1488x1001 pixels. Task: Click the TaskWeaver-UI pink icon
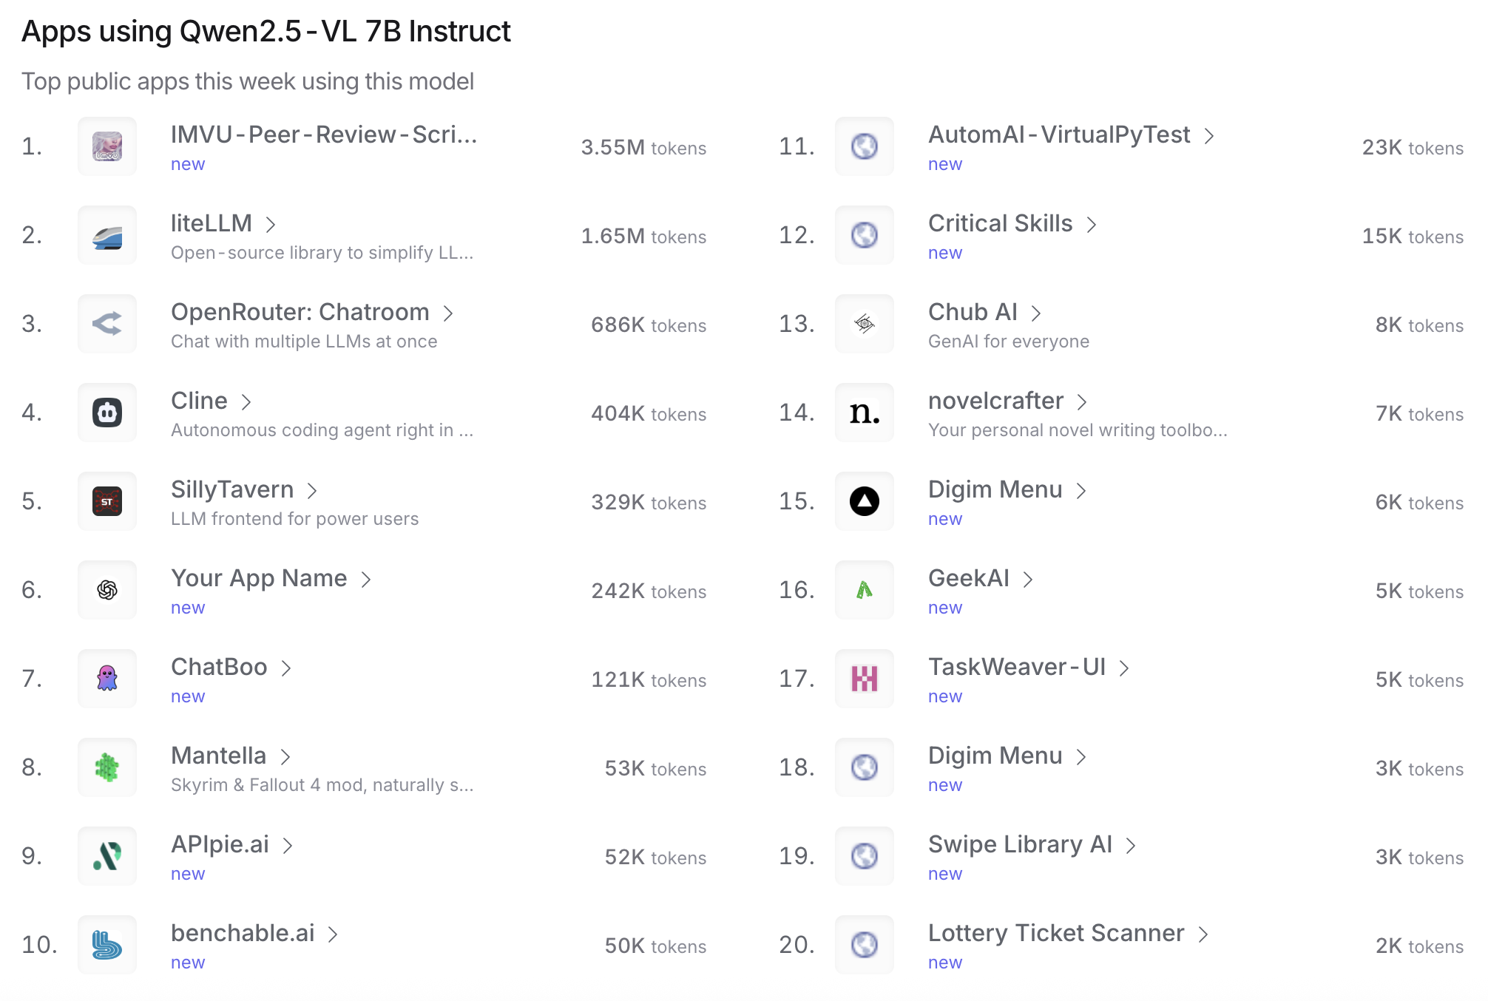865,679
